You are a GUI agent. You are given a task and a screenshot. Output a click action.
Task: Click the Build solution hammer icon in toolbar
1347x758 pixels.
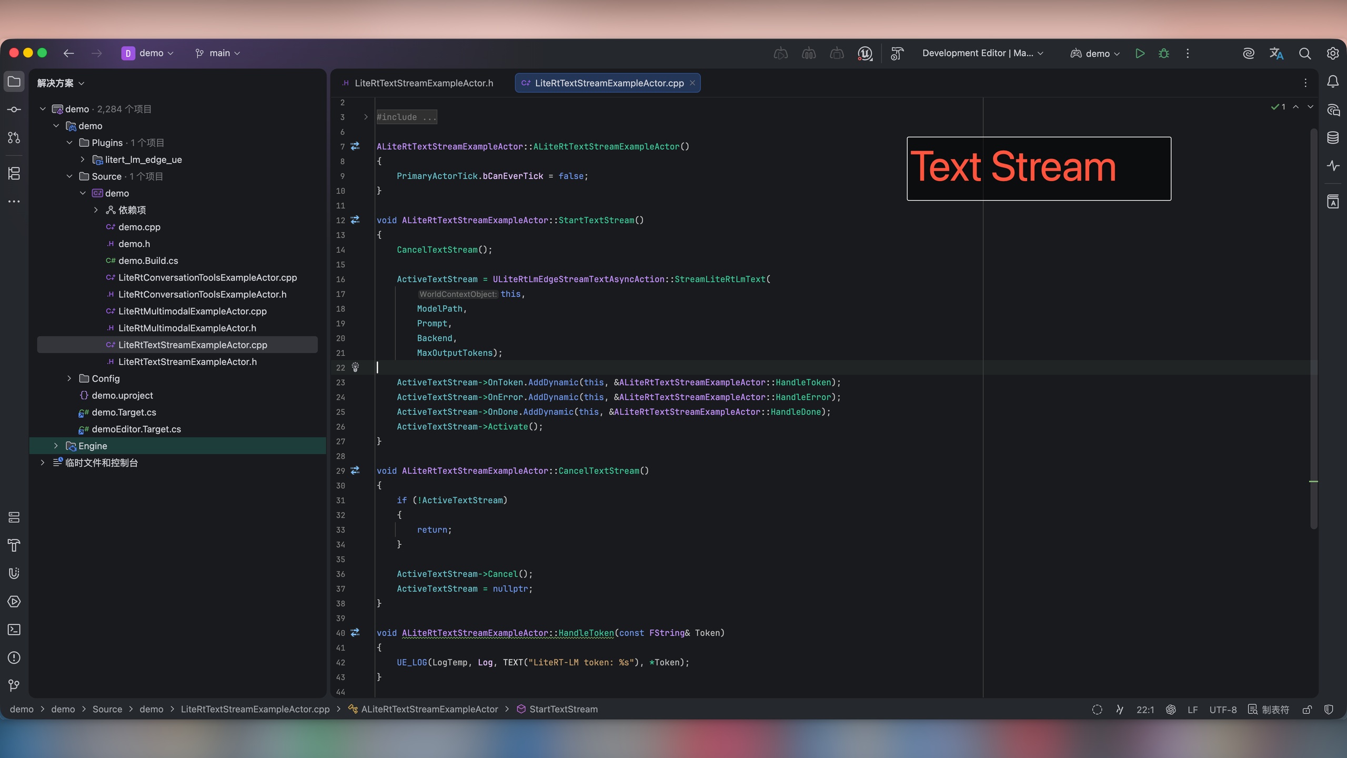click(897, 53)
